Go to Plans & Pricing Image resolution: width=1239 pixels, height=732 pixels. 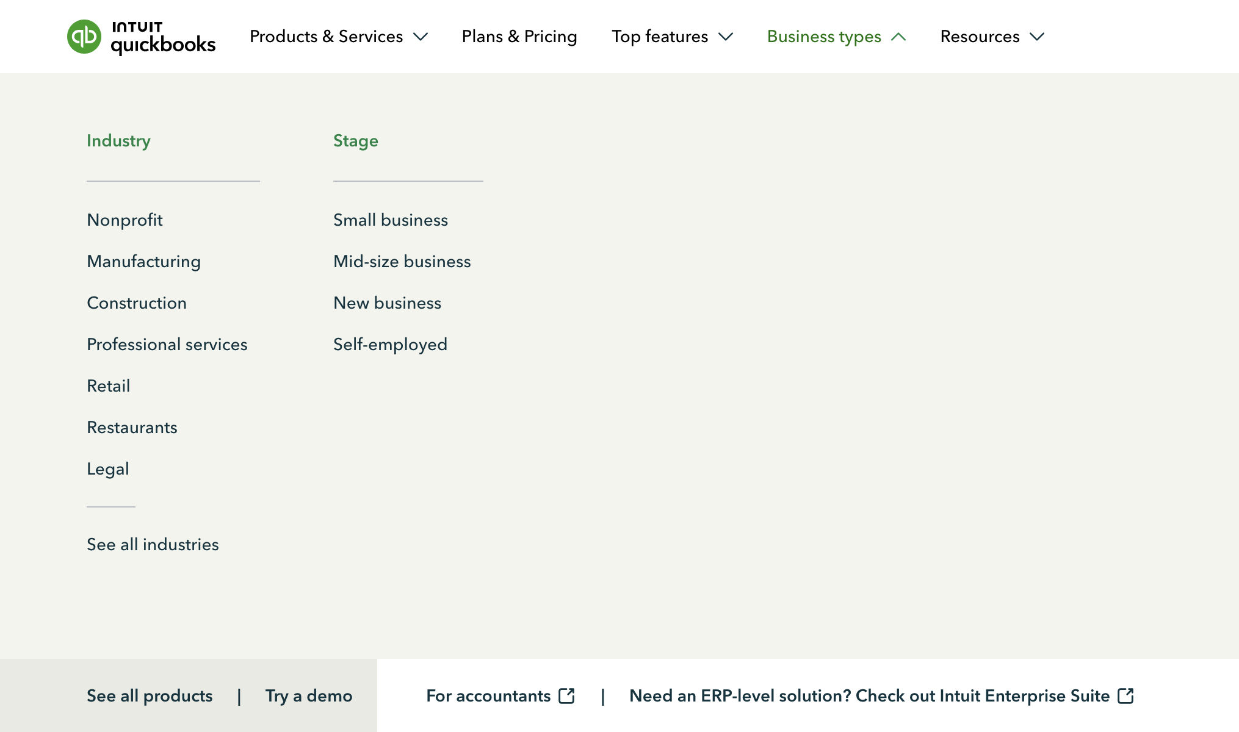pos(519,37)
